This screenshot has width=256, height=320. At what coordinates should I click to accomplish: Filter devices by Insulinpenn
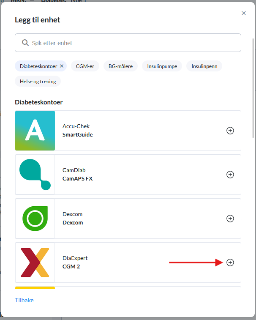(x=204, y=66)
